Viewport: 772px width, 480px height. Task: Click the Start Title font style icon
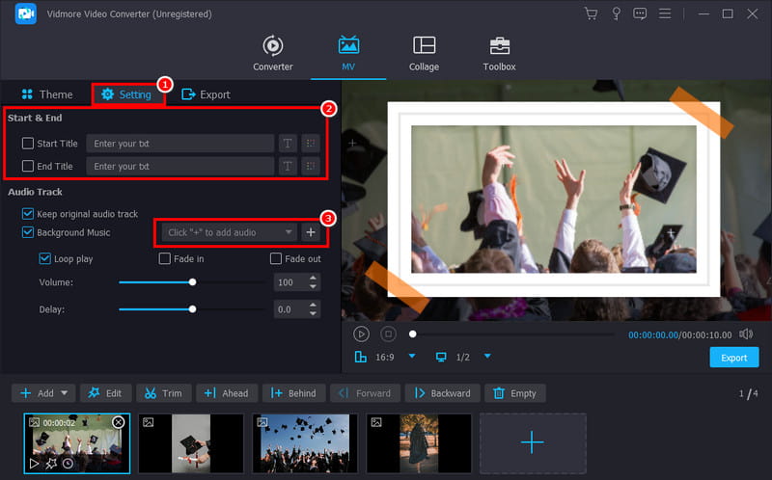[287, 143]
